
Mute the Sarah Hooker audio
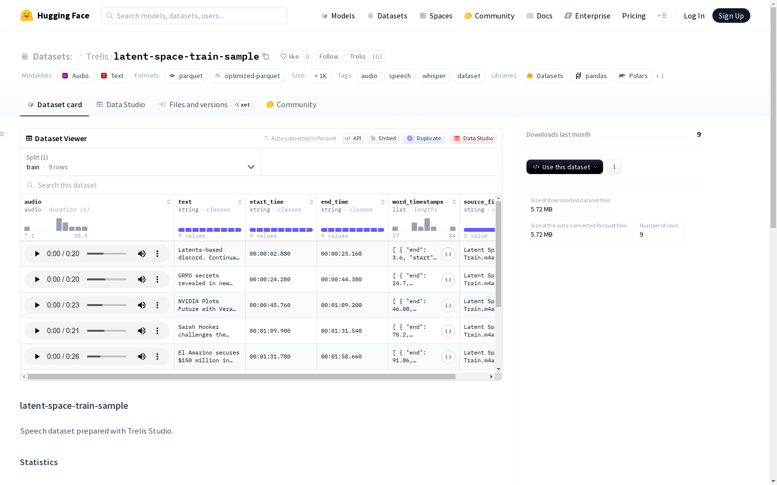[142, 331]
